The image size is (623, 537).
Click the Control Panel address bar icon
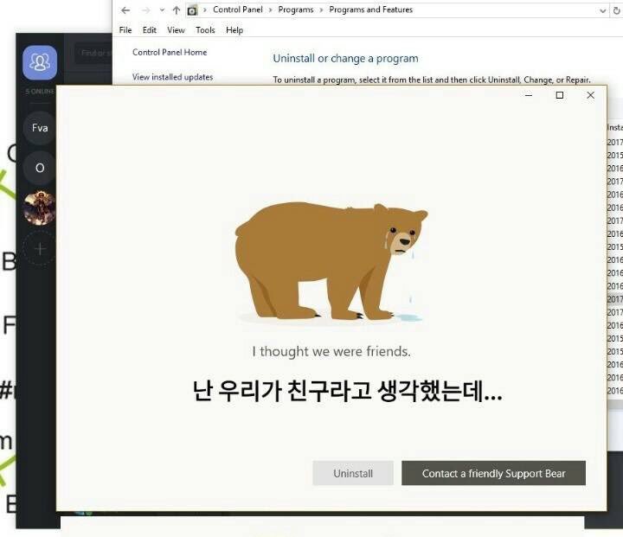tap(192, 10)
